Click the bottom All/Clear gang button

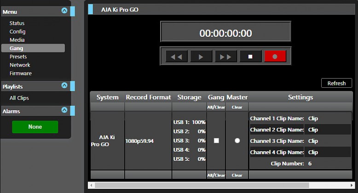(216, 175)
